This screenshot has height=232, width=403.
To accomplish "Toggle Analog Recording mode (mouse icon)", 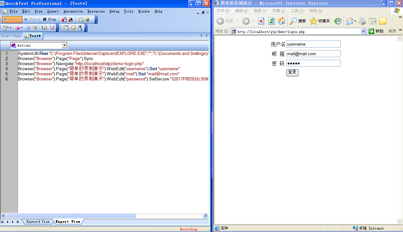I will (x=64, y=19).
